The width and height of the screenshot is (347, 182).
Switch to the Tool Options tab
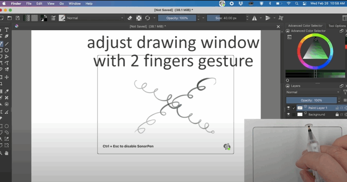[x=337, y=26]
